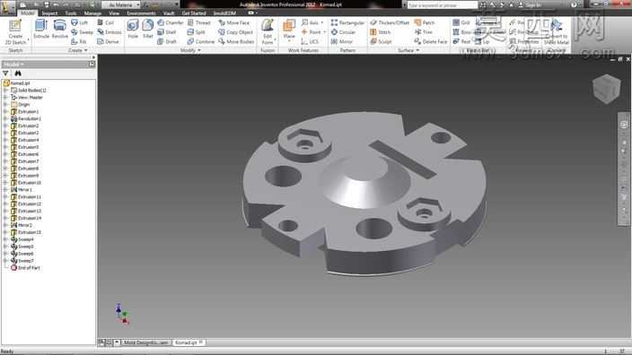Image resolution: width=632 pixels, height=355 pixels.
Task: Pick the Shell tool
Action: pyautogui.click(x=167, y=32)
